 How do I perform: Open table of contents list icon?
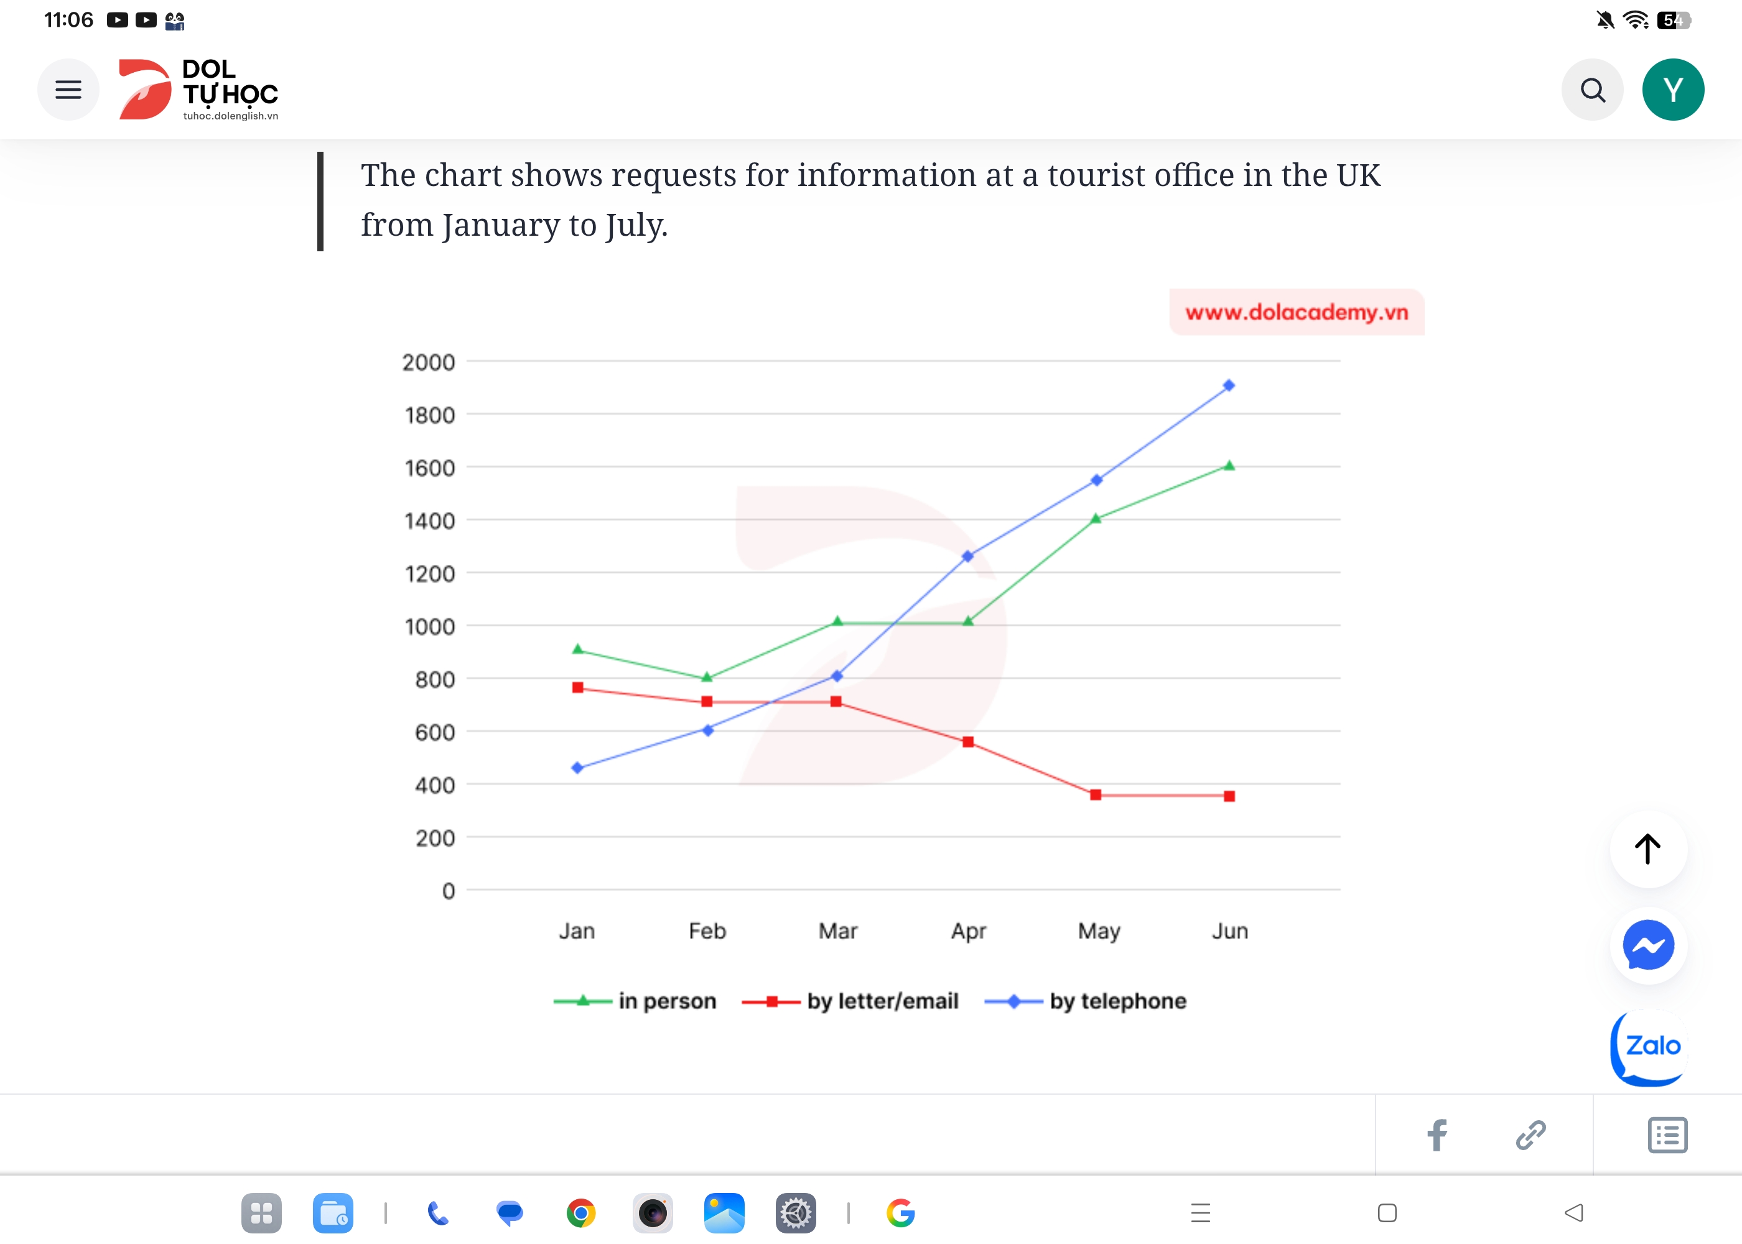(x=1668, y=1135)
